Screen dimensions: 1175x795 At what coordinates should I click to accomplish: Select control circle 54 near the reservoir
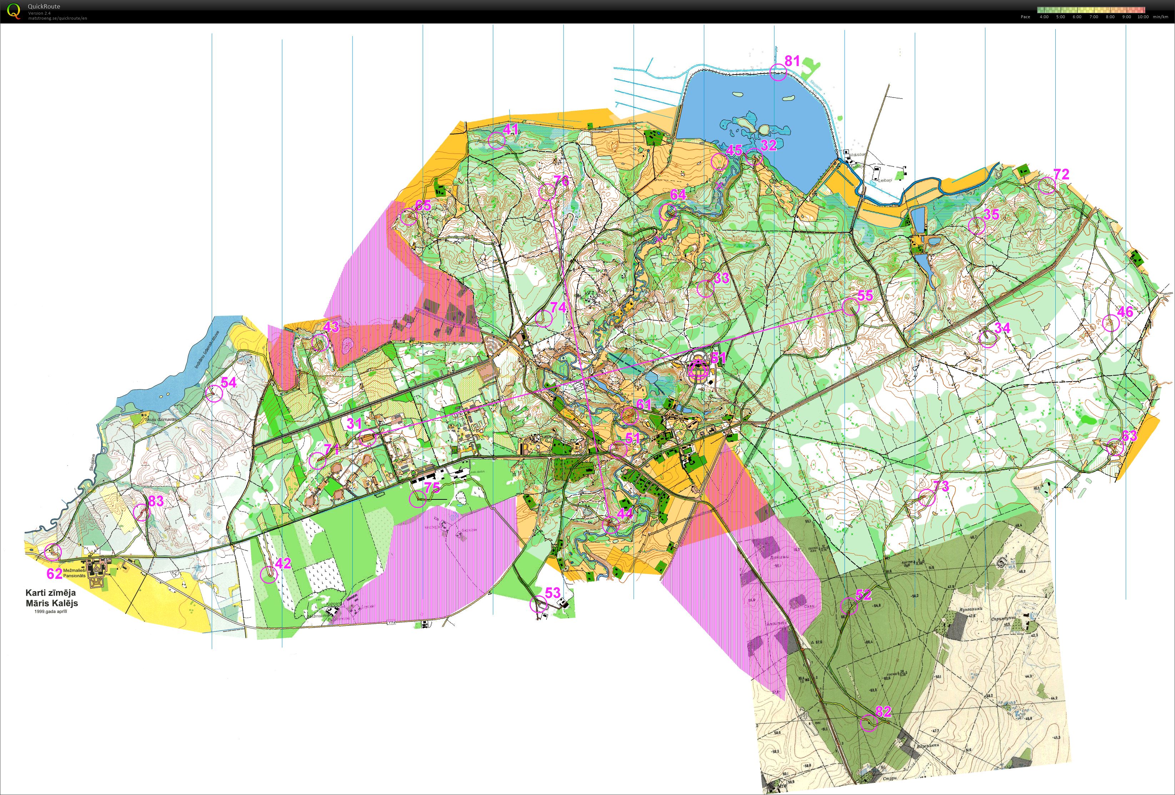tap(214, 393)
